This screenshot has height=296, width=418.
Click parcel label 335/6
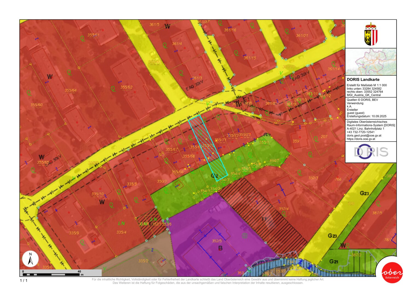point(47,267)
